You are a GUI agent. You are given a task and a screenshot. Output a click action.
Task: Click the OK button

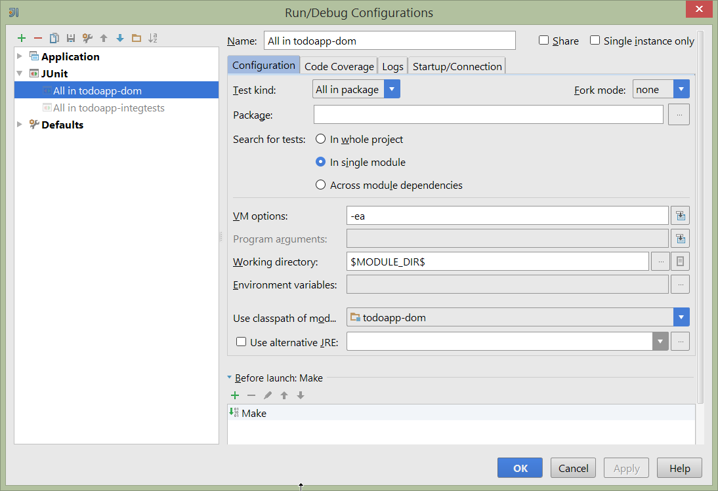pos(520,467)
